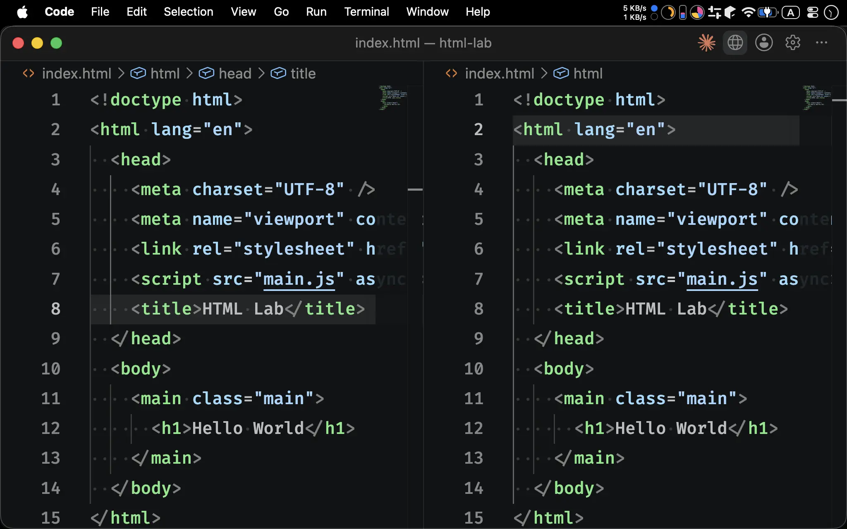Image resolution: width=847 pixels, height=529 pixels.
Task: Click the cube-shaped menu bar icon
Action: coord(730,12)
